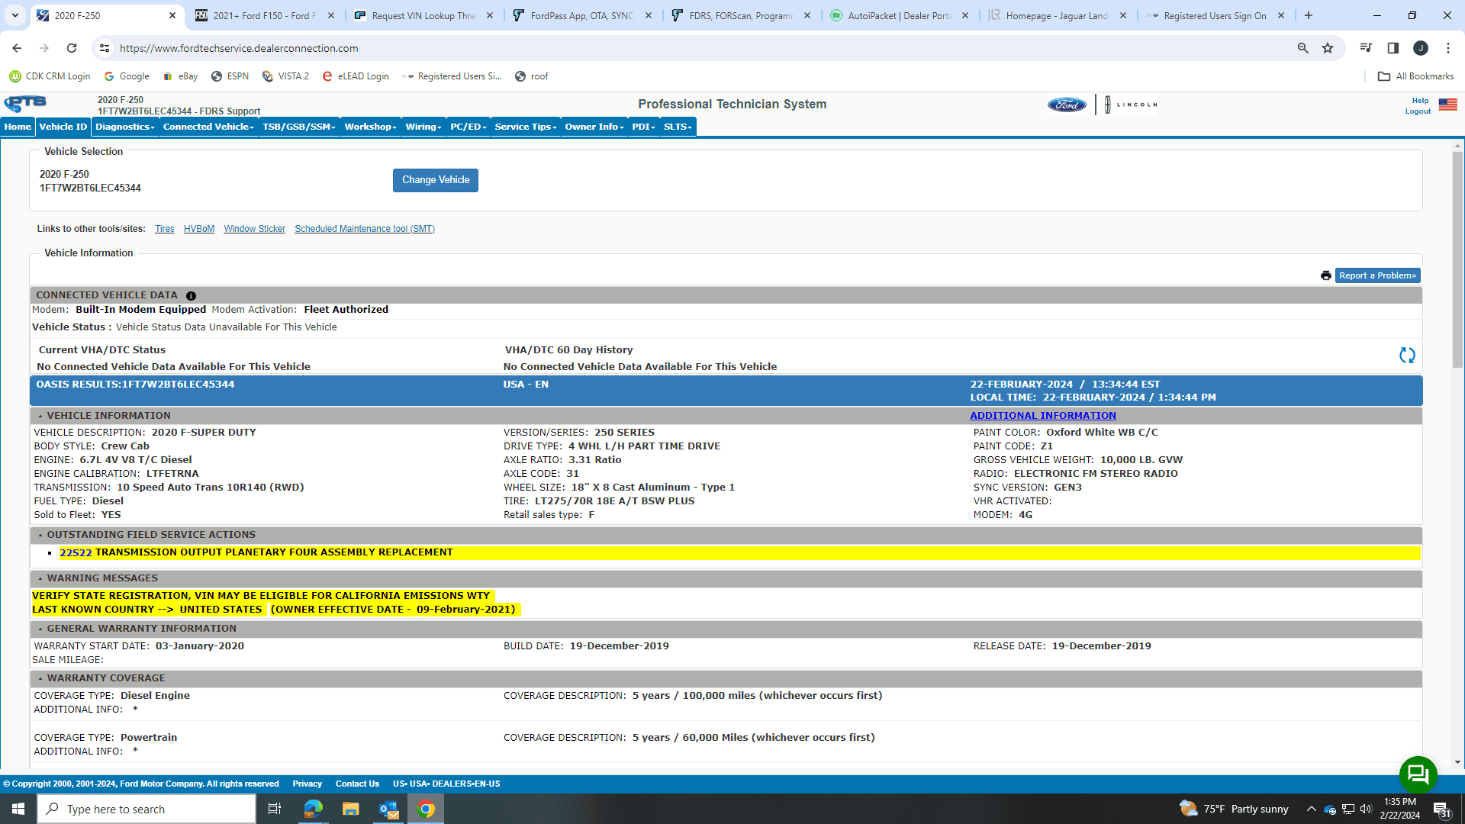Open Outlook from taskbar

point(388,809)
